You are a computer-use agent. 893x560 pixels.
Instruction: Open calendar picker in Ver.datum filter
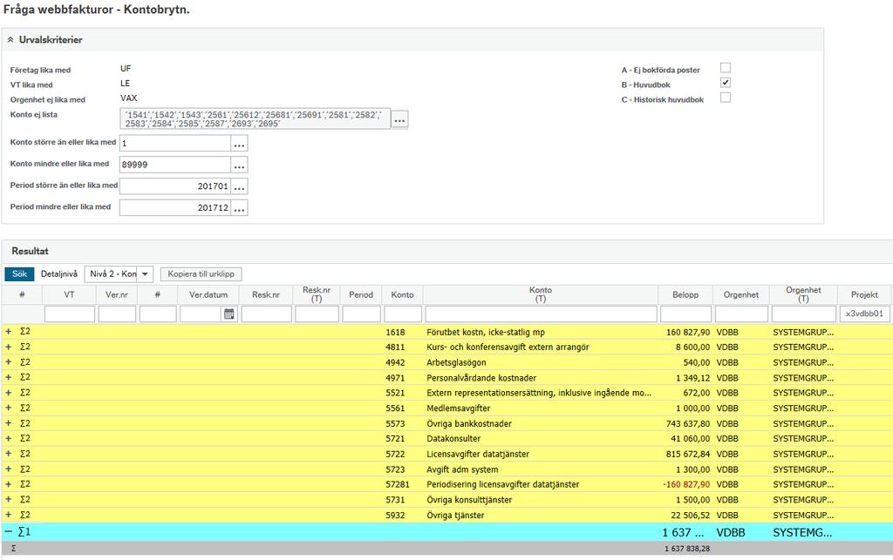tap(229, 314)
